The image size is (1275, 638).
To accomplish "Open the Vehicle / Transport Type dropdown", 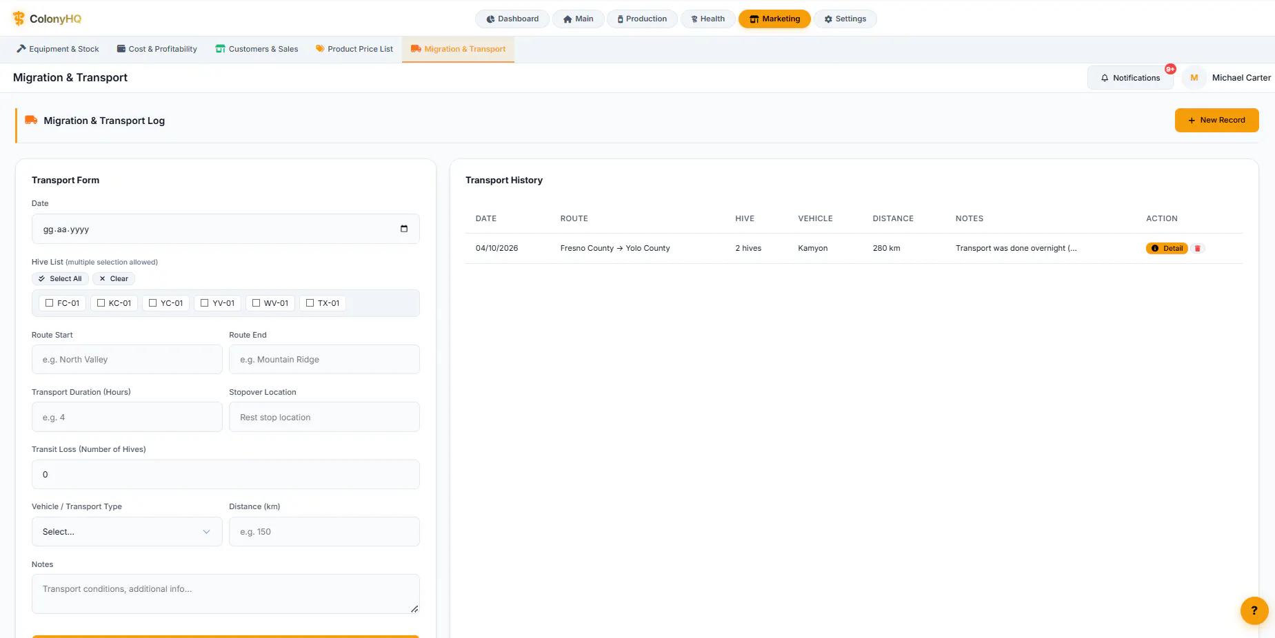I will (x=127, y=532).
